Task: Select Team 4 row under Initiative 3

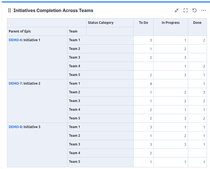Action: [x=101, y=153]
